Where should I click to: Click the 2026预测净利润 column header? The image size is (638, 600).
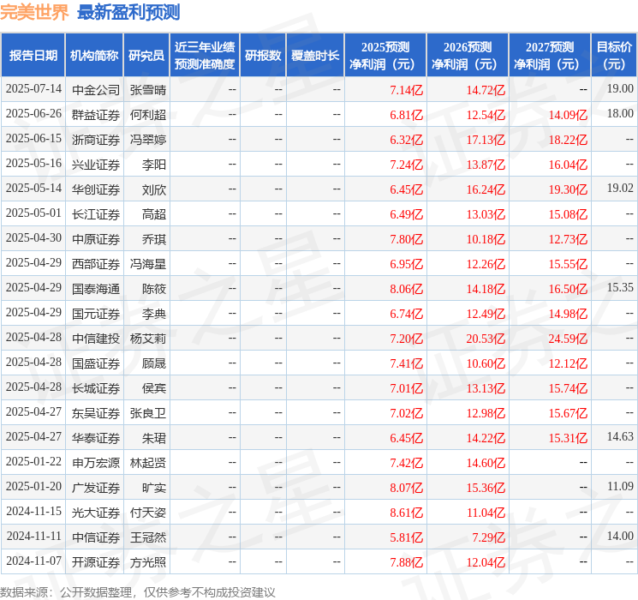click(x=468, y=56)
